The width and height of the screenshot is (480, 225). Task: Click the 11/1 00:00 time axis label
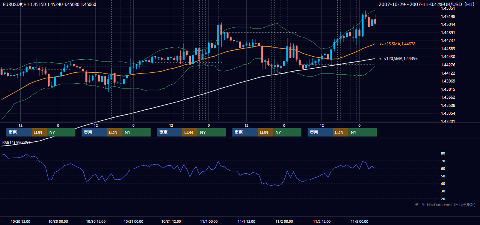(x=208, y=221)
